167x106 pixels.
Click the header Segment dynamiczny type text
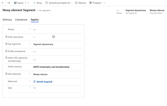(136, 10)
